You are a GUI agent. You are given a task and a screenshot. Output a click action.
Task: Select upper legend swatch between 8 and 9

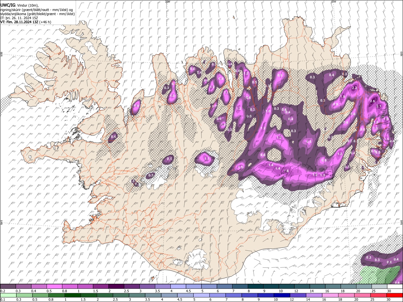(255, 286)
